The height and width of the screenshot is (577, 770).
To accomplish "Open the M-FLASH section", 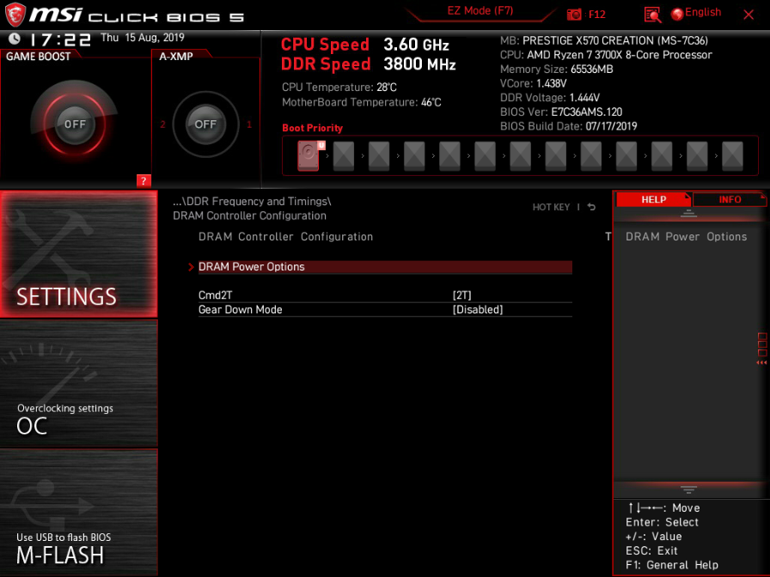I will tap(78, 513).
